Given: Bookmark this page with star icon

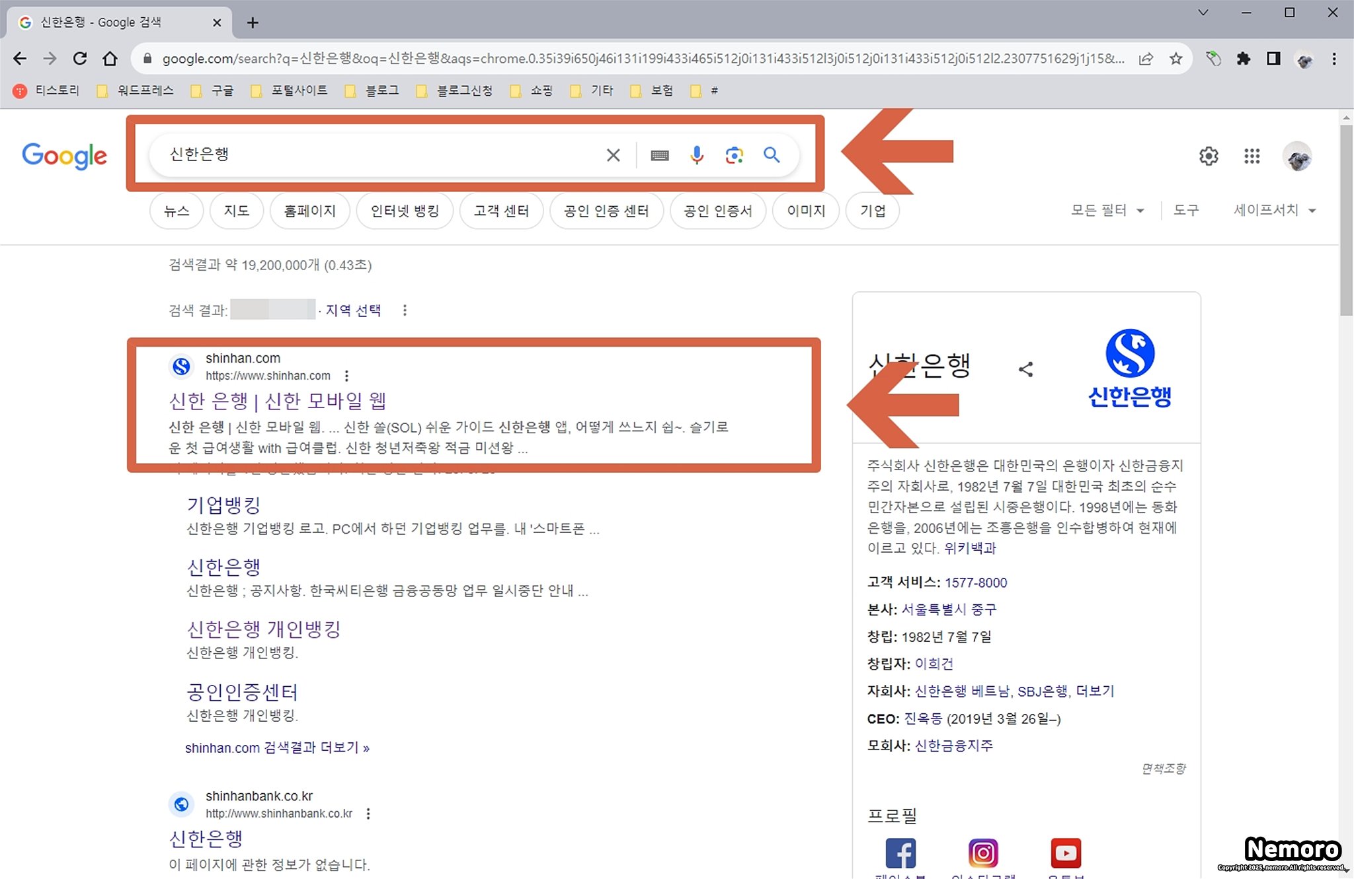Looking at the screenshot, I should tap(1175, 59).
